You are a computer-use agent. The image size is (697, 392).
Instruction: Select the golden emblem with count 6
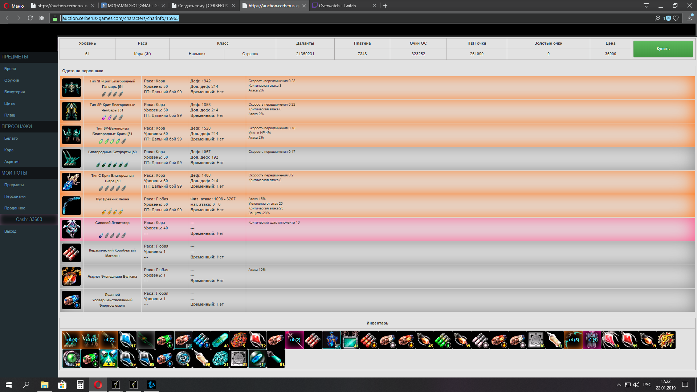666,340
